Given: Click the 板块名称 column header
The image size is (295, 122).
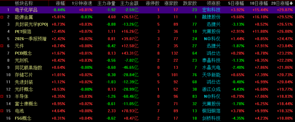Looking at the screenshot, I should click(x=24, y=3).
